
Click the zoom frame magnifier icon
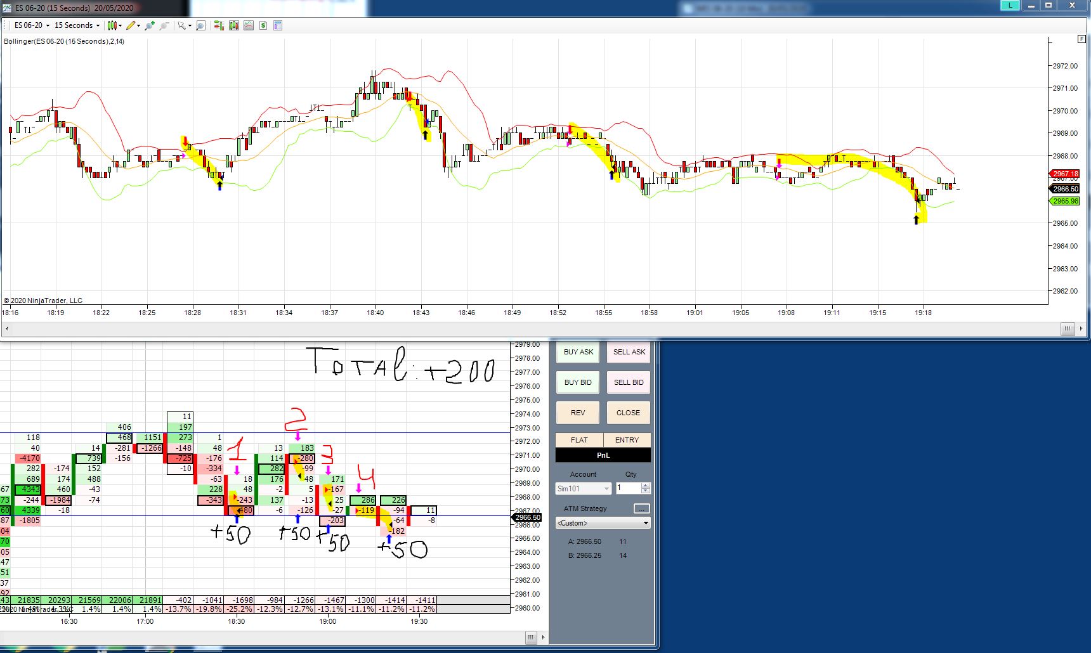tap(200, 25)
